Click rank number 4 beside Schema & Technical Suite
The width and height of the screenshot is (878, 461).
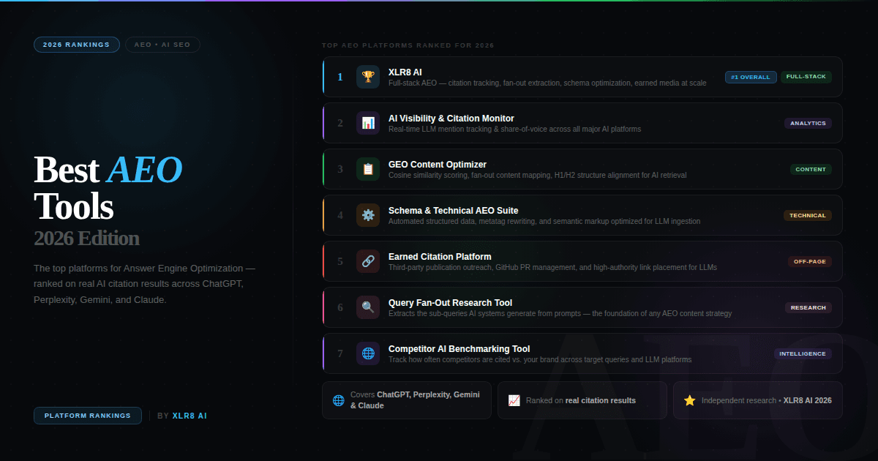(339, 215)
